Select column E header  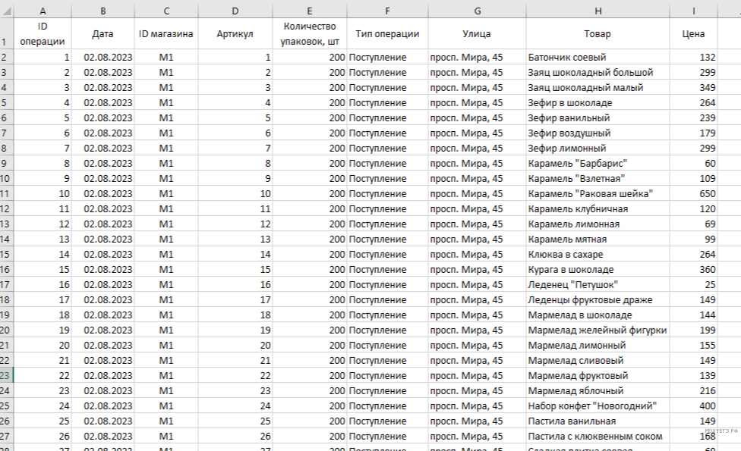click(309, 11)
